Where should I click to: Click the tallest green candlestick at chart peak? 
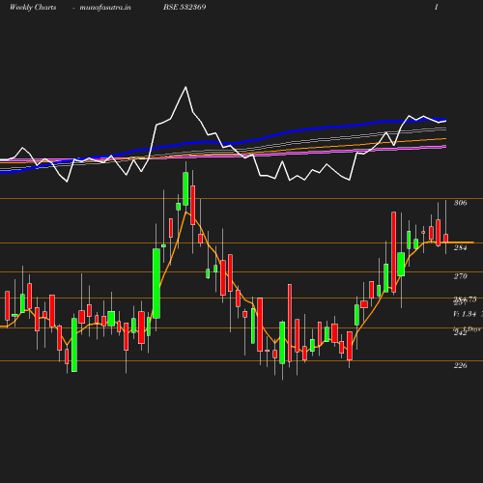[x=185, y=188]
